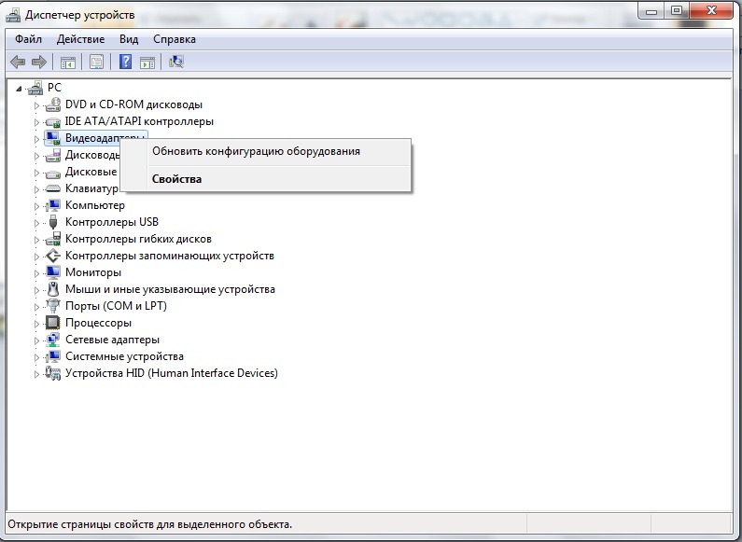Select Сетевые адаптеры label
Viewport: 742px width, 542px height.
(x=113, y=340)
